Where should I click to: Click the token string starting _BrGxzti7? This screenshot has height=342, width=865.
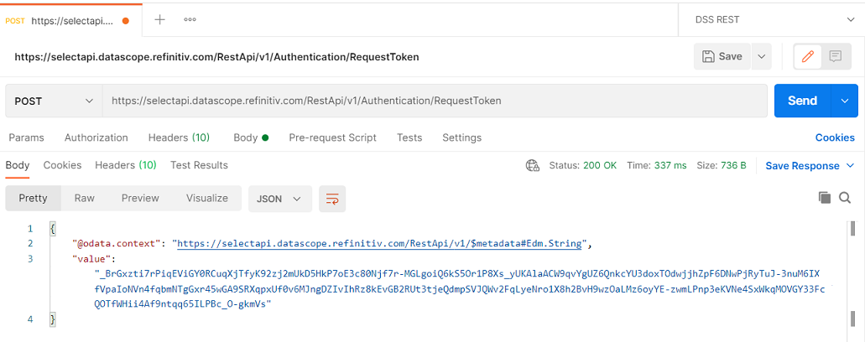459,289
